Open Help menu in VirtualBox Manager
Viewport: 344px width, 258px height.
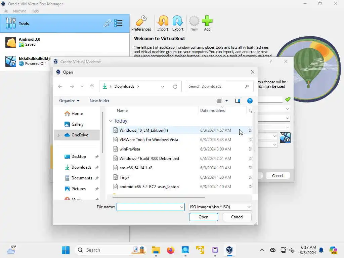pos(35,11)
